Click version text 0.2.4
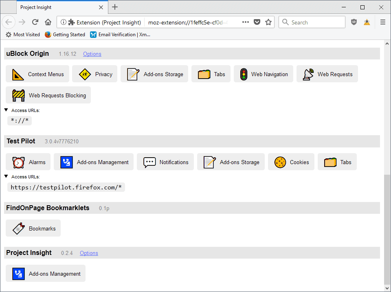This screenshot has height=292, width=391. [x=67, y=253]
